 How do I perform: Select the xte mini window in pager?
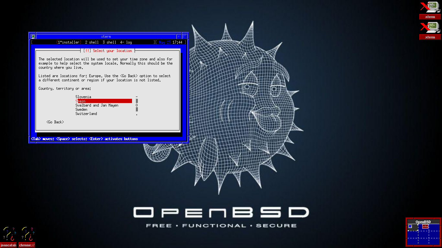point(425,226)
